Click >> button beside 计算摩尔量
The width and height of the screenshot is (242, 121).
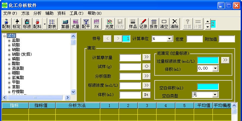click(x=146, y=57)
